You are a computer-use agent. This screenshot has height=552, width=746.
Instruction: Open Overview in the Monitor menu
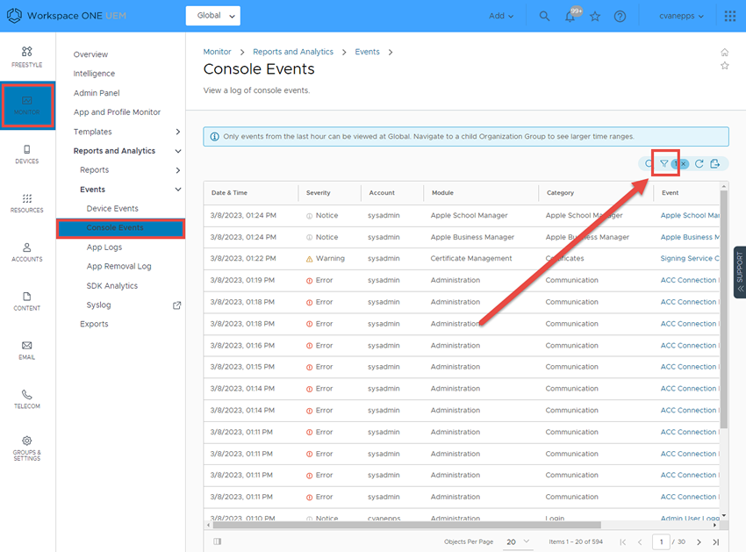point(90,54)
